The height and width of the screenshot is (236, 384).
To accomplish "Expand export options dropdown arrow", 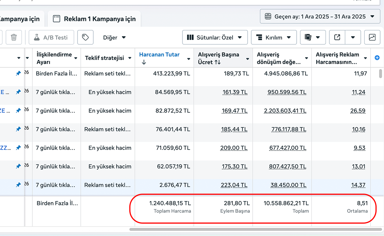I will [x=353, y=37].
